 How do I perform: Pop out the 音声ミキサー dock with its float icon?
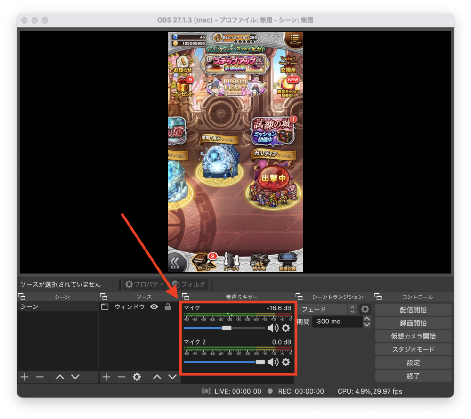[186, 297]
